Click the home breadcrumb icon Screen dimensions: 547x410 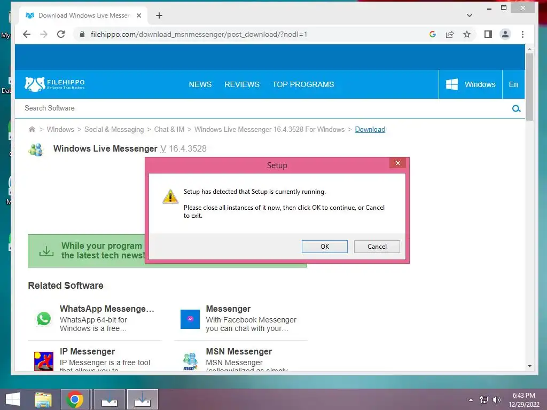(x=32, y=129)
